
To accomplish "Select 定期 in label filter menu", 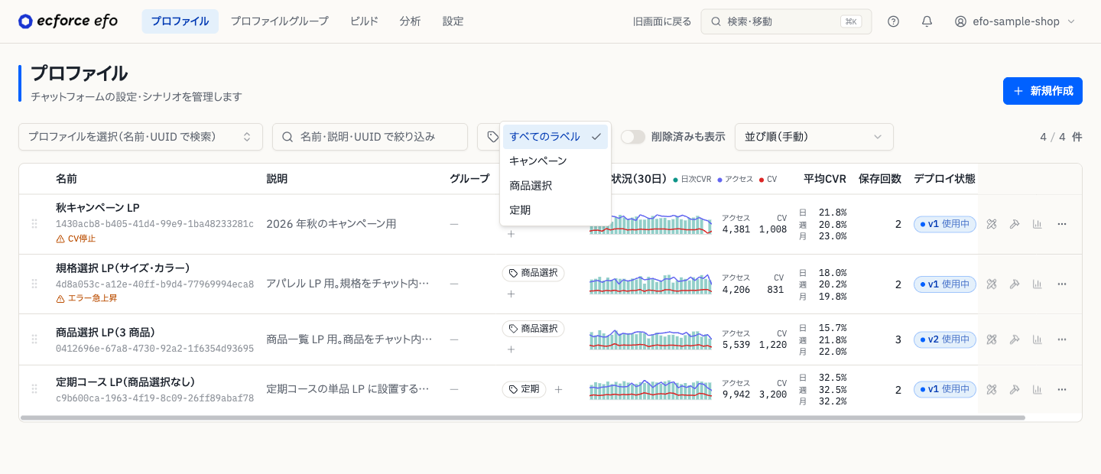I will pos(555,210).
